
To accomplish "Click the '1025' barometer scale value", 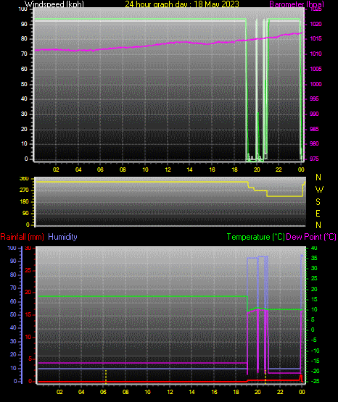I will pyautogui.click(x=316, y=9).
